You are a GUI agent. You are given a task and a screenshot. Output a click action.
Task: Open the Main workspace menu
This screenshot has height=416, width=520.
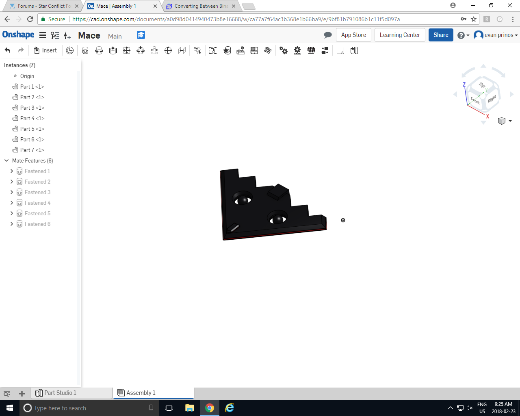click(115, 37)
